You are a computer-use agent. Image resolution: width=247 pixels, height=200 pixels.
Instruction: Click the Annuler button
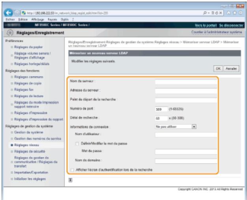[x=231, y=69]
